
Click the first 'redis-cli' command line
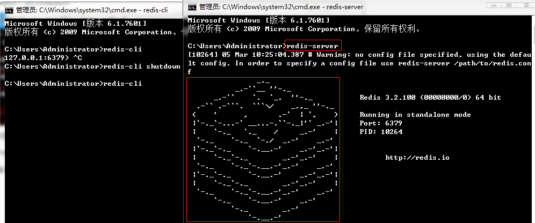click(x=74, y=49)
